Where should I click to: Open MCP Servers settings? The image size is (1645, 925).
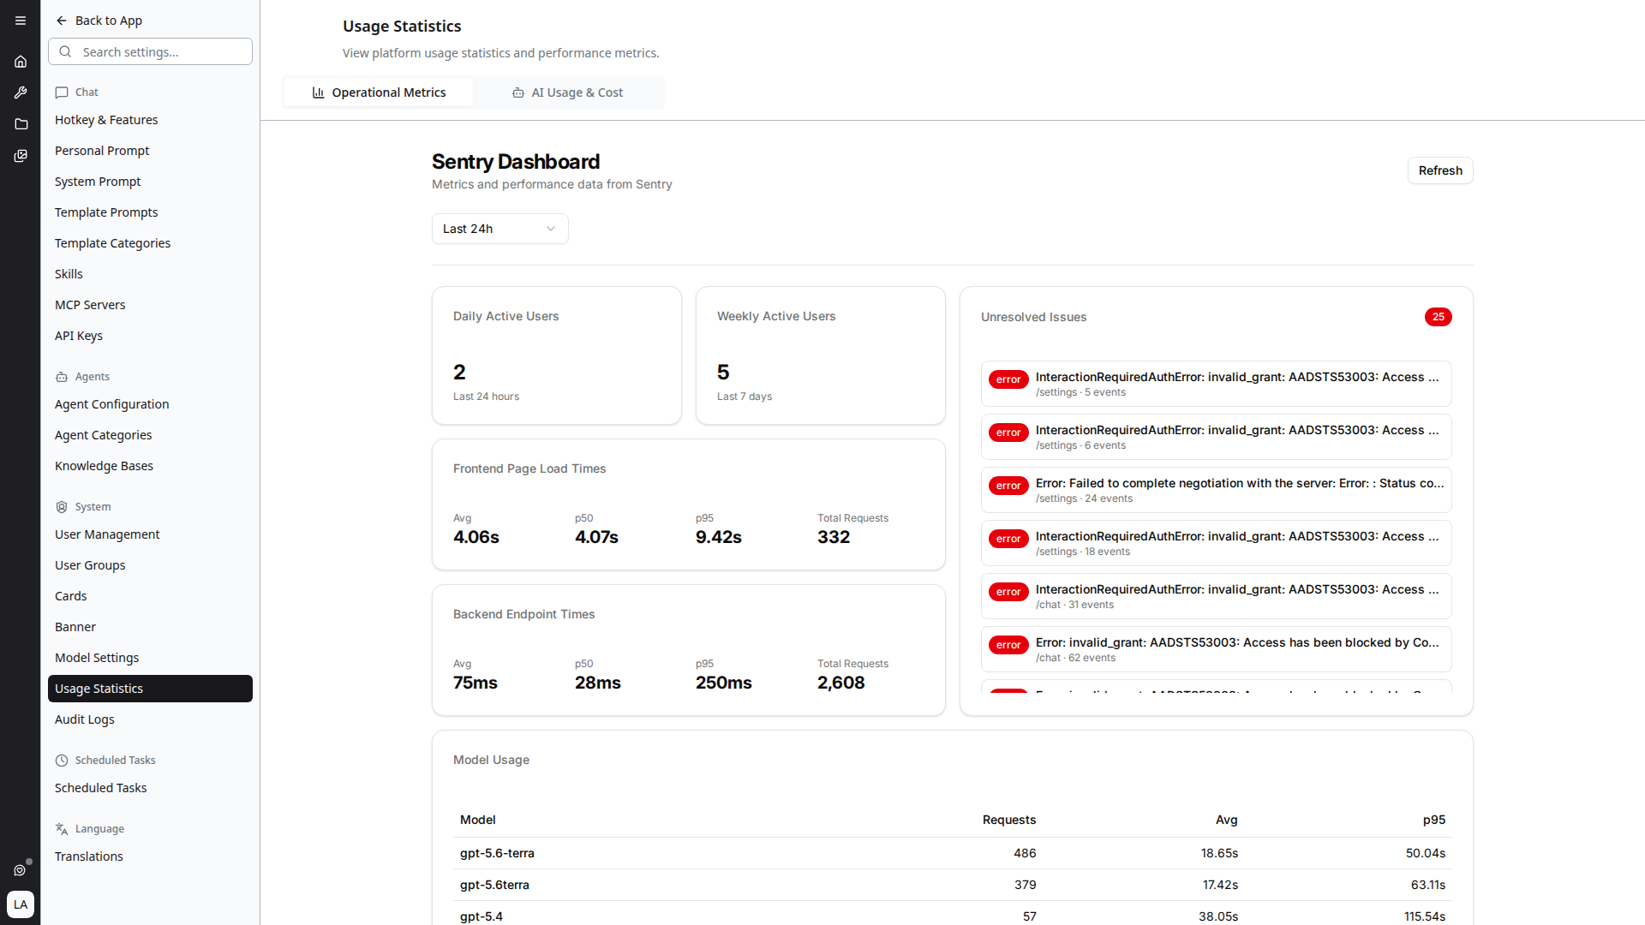pyautogui.click(x=150, y=305)
